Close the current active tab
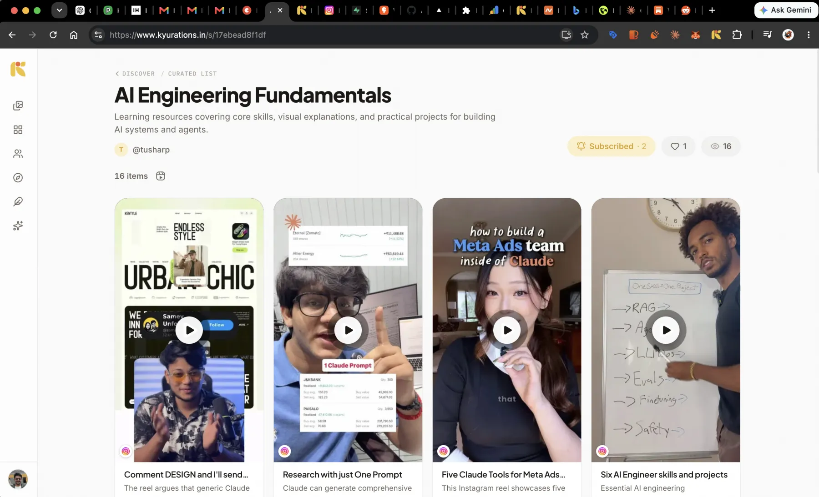The image size is (819, 497). coord(280,10)
